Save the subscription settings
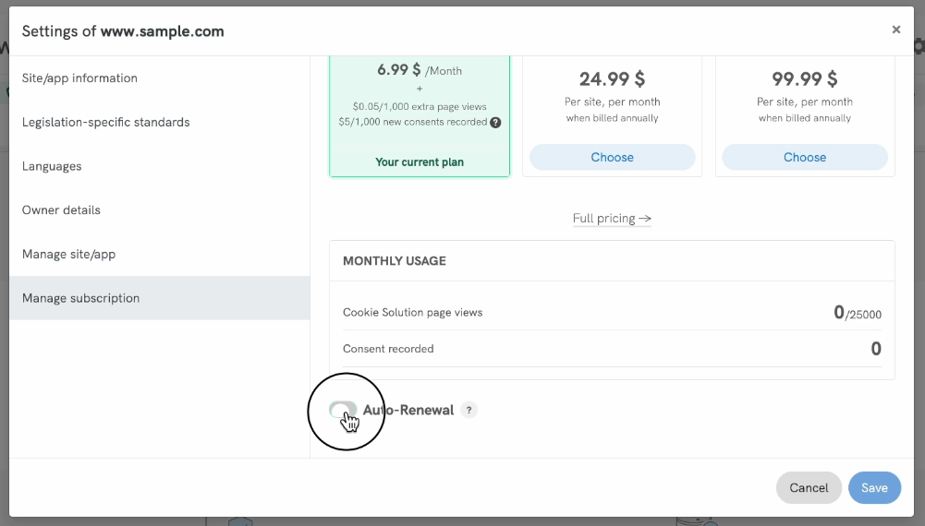The image size is (925, 526). tap(873, 488)
